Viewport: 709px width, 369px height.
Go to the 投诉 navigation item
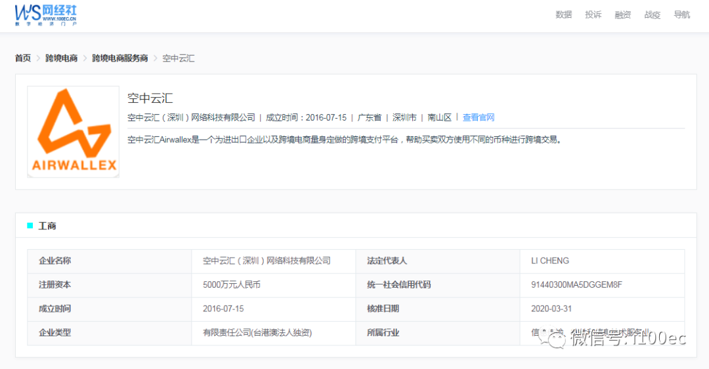tap(593, 14)
